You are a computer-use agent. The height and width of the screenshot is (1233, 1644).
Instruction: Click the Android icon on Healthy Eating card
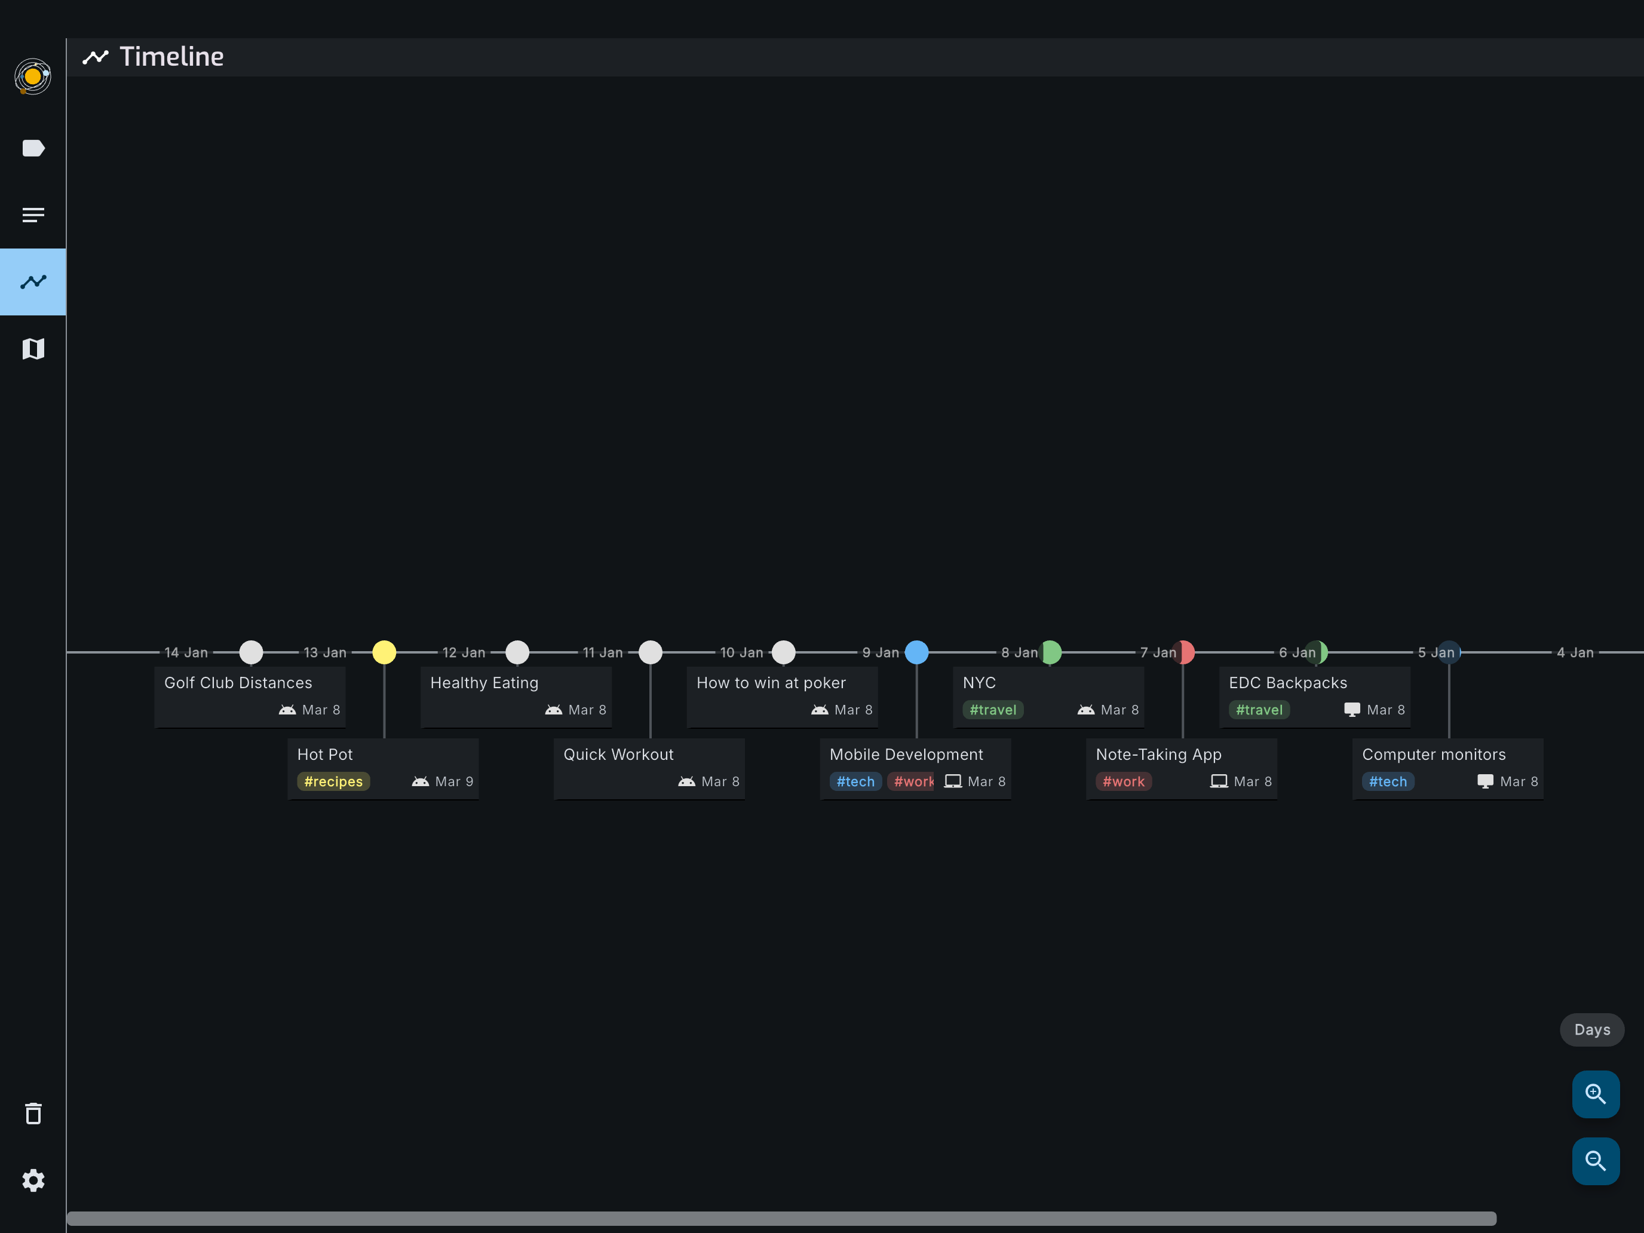click(x=554, y=710)
